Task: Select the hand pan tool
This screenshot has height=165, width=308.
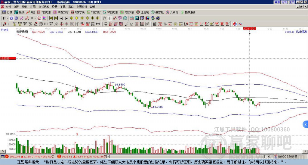Action: point(104,18)
